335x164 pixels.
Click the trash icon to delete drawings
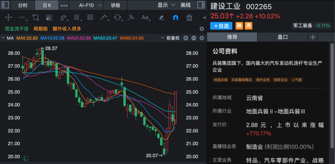189,17
